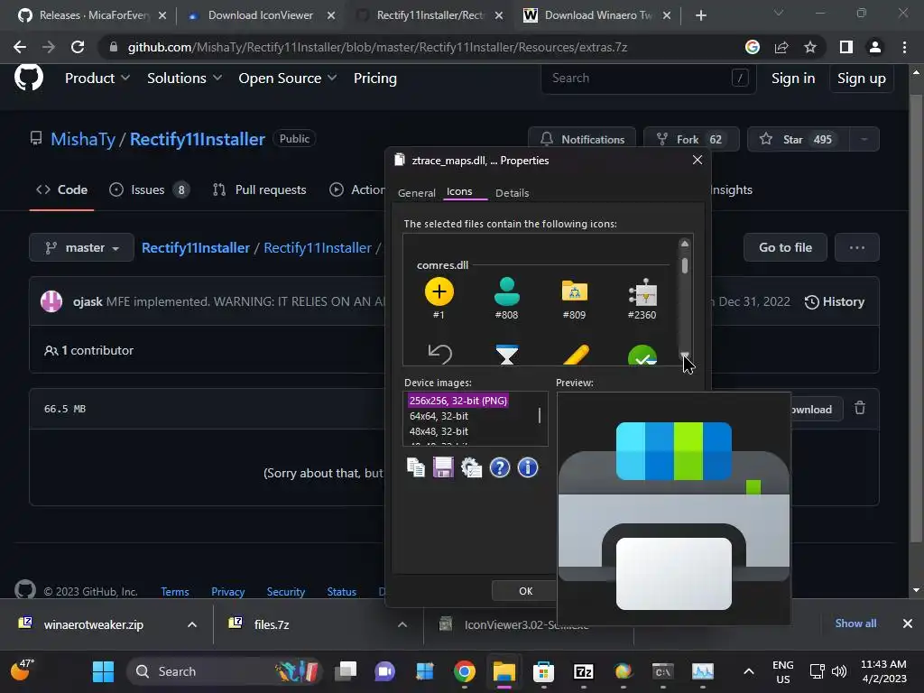The width and height of the screenshot is (924, 693).
Task: Expand the Open Source menu
Action: [288, 78]
